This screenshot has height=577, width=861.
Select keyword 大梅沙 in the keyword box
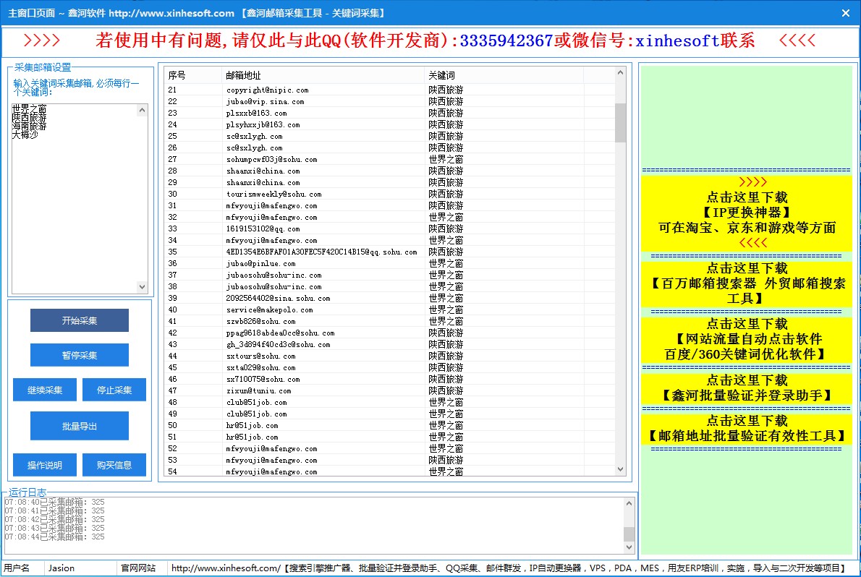pos(25,134)
